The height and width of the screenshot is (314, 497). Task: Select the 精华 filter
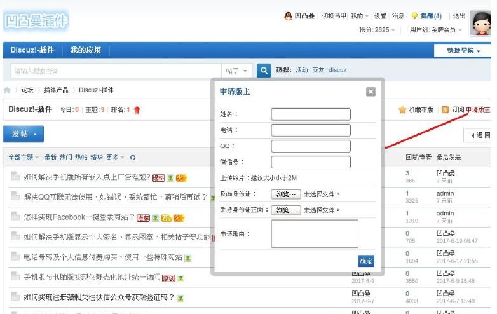[x=97, y=158]
